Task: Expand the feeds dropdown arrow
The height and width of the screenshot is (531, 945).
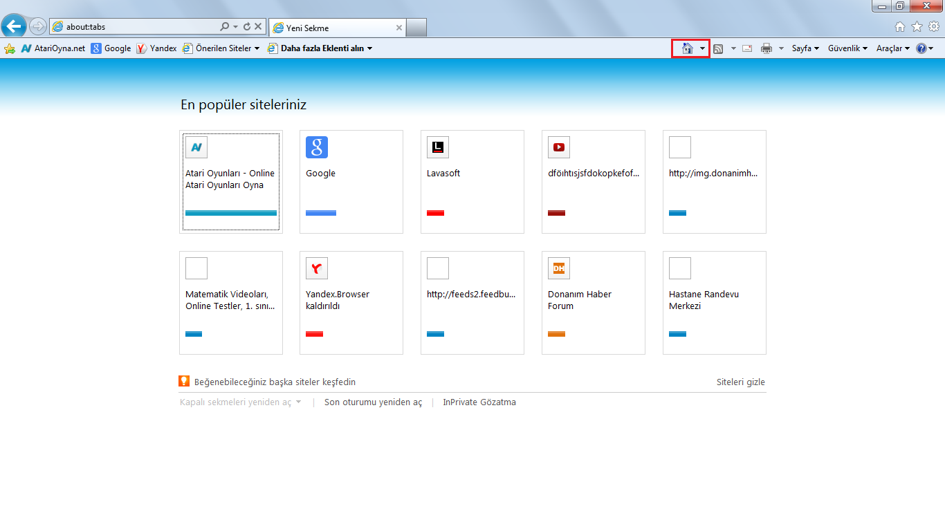Action: [733, 48]
